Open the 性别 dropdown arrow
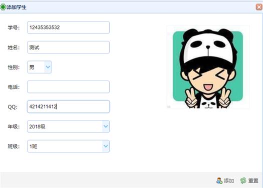 pyautogui.click(x=48, y=67)
